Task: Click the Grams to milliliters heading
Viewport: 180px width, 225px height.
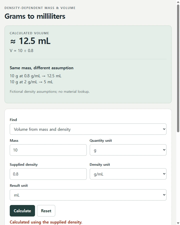Action: click(35, 16)
